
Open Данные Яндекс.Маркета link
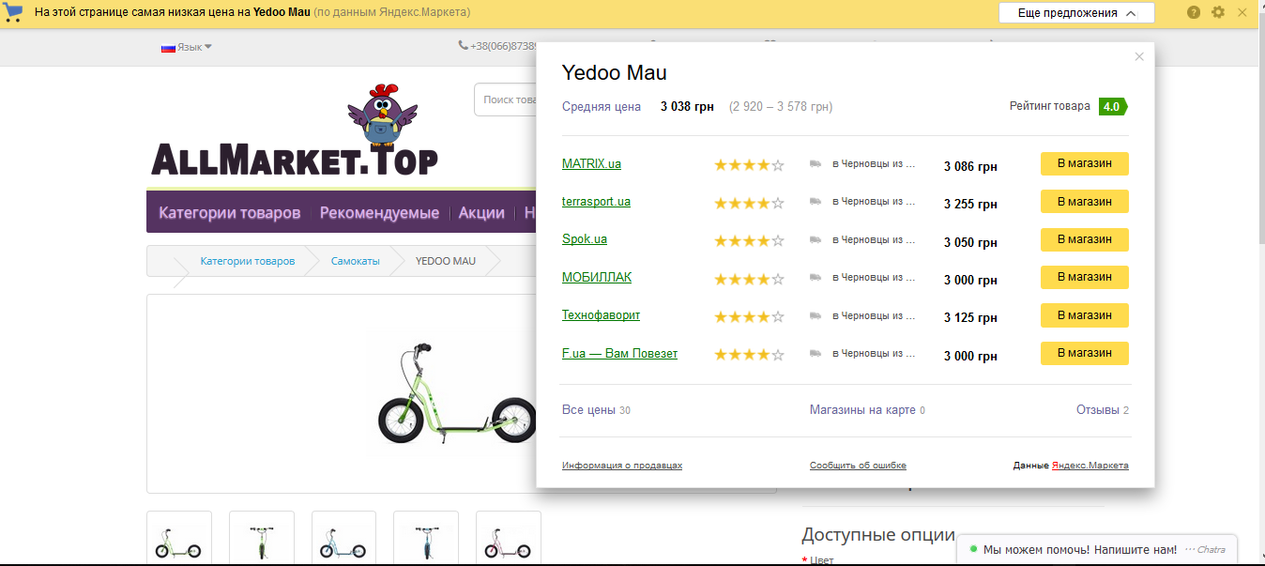coord(1071,466)
